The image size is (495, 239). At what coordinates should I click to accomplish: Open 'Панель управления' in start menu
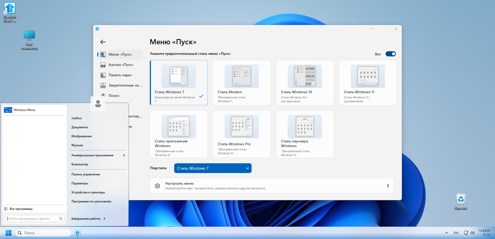[86, 174]
